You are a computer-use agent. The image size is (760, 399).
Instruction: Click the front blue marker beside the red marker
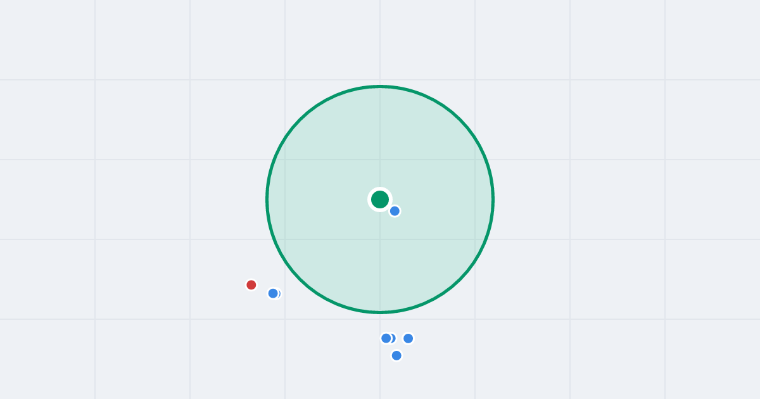tap(273, 293)
